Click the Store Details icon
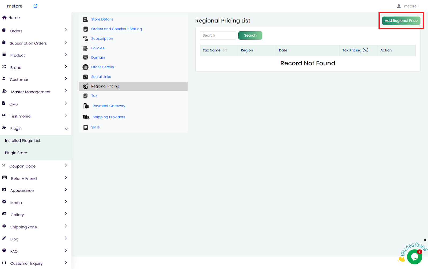 [x=85, y=19]
